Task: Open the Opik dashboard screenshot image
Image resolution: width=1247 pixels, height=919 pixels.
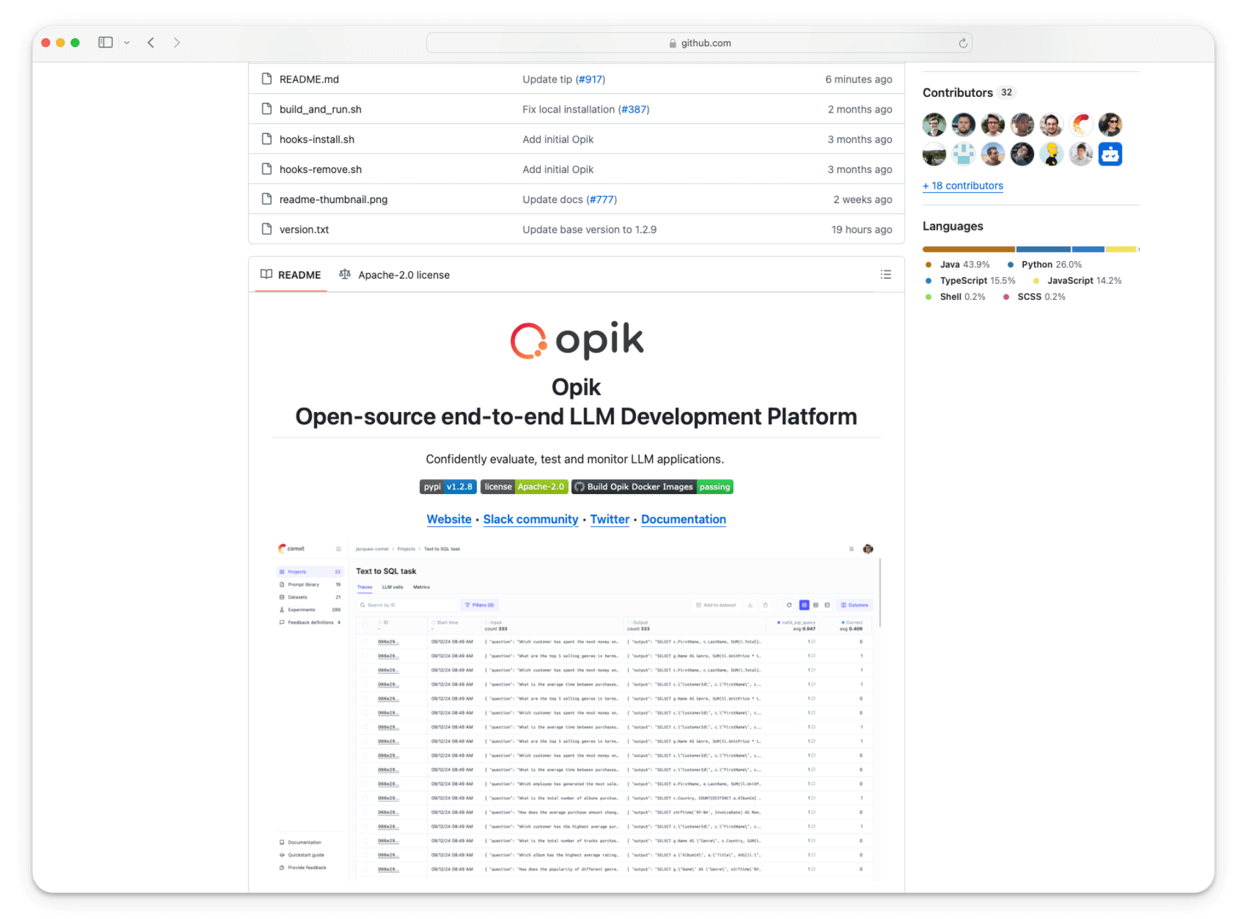Action: 576,710
